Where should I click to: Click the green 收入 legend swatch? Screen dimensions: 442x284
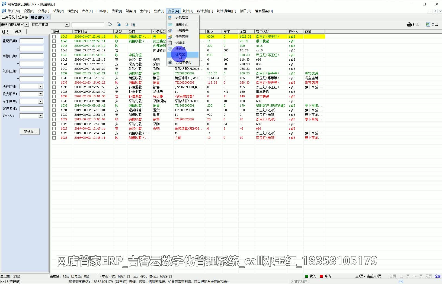(307, 276)
